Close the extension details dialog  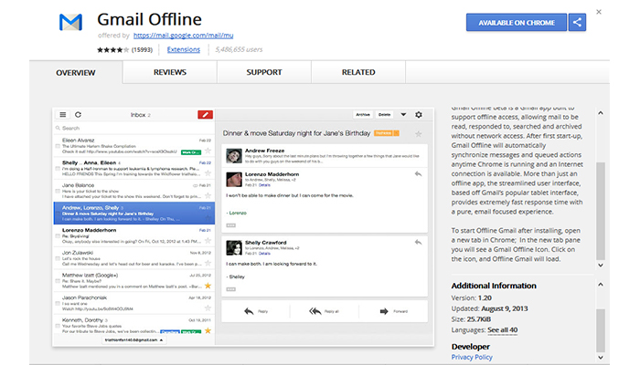click(599, 12)
